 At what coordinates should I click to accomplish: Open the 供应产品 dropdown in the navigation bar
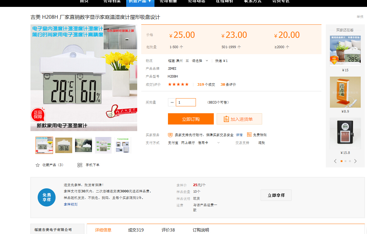(140, 1)
